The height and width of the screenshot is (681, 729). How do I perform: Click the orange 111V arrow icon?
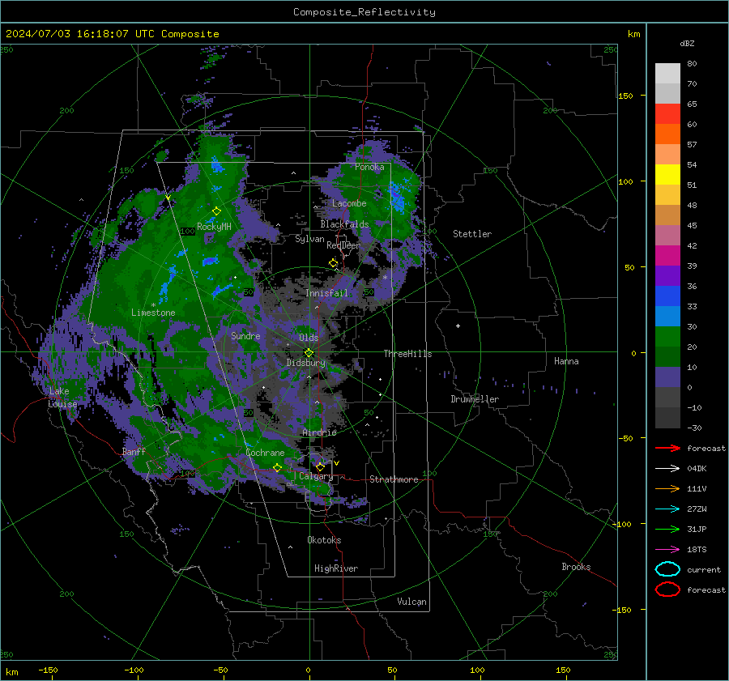(667, 488)
